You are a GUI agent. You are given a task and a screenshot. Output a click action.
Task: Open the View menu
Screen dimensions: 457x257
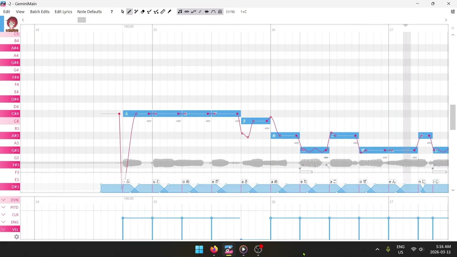(x=20, y=12)
